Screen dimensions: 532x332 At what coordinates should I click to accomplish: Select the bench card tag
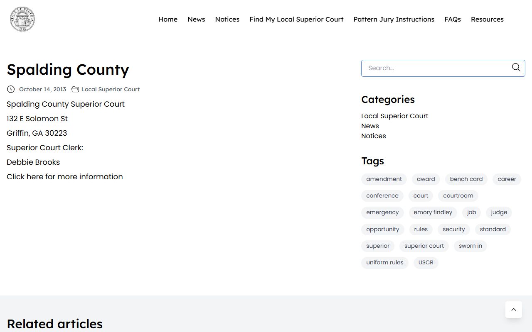tap(466, 179)
